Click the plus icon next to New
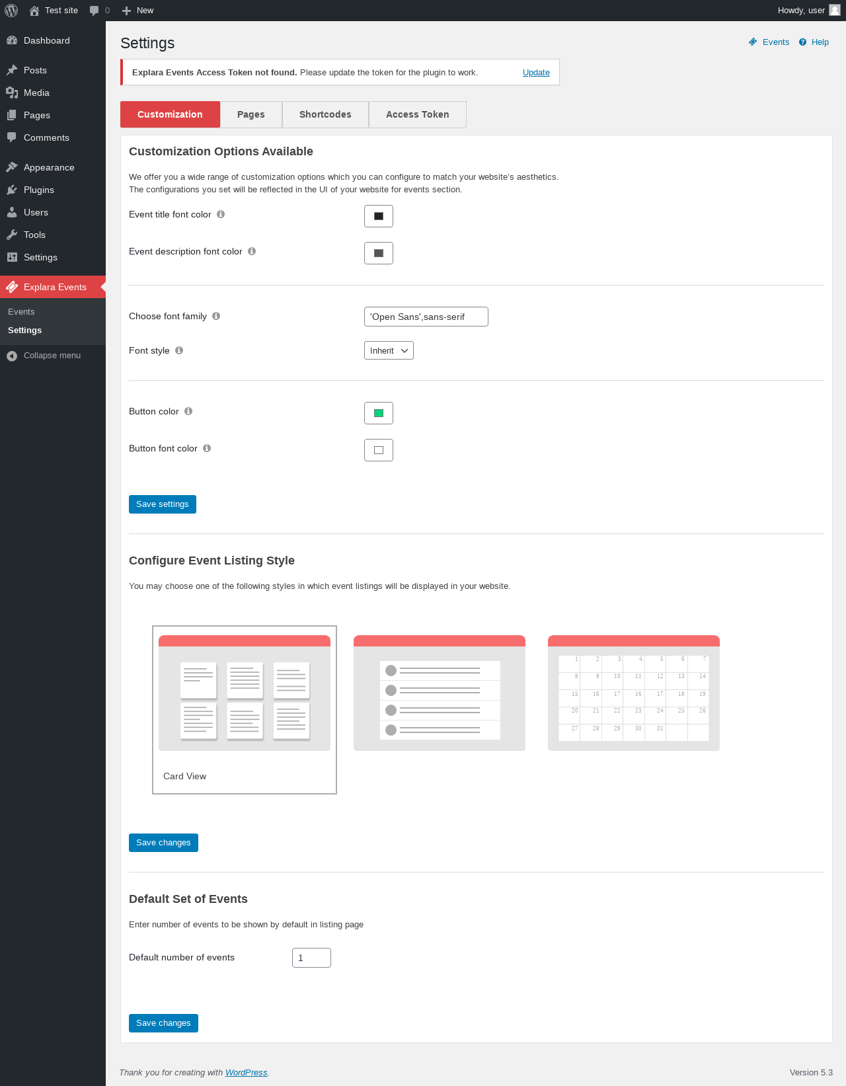 (x=127, y=11)
